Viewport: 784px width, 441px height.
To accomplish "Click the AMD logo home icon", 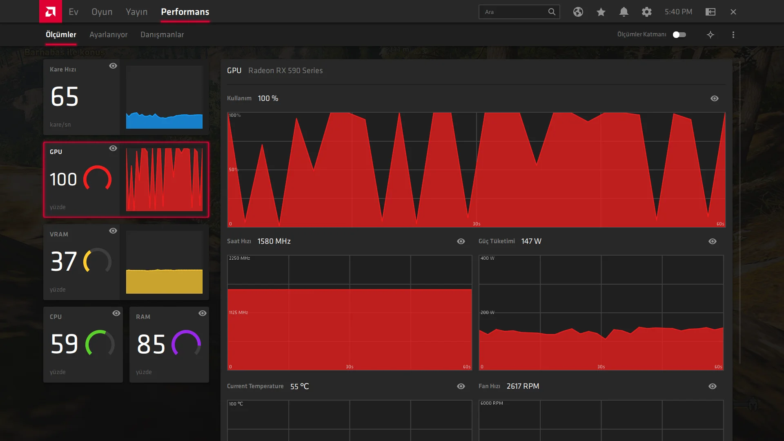I will 51,11.
